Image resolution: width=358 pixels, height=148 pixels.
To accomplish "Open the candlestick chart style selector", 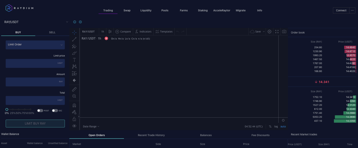I will [x=110, y=31].
